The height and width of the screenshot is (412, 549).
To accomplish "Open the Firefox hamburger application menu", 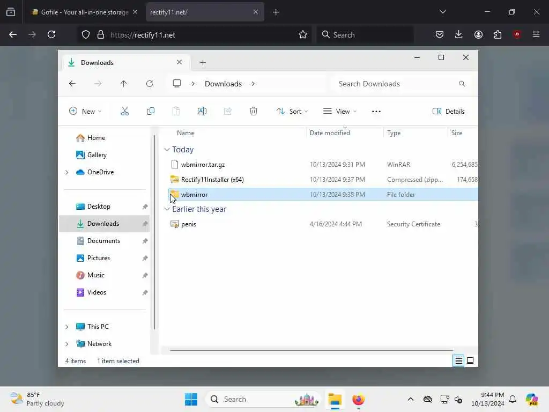I will coord(536,35).
